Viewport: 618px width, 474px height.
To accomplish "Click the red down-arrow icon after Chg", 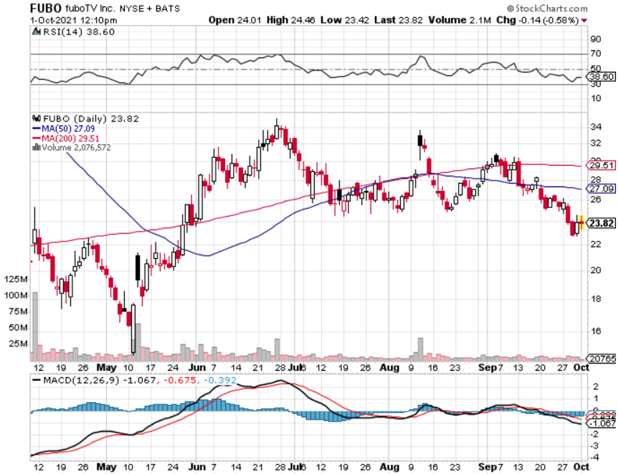I will click(584, 20).
